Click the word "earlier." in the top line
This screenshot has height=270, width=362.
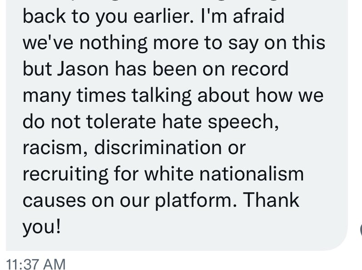pos(164,16)
